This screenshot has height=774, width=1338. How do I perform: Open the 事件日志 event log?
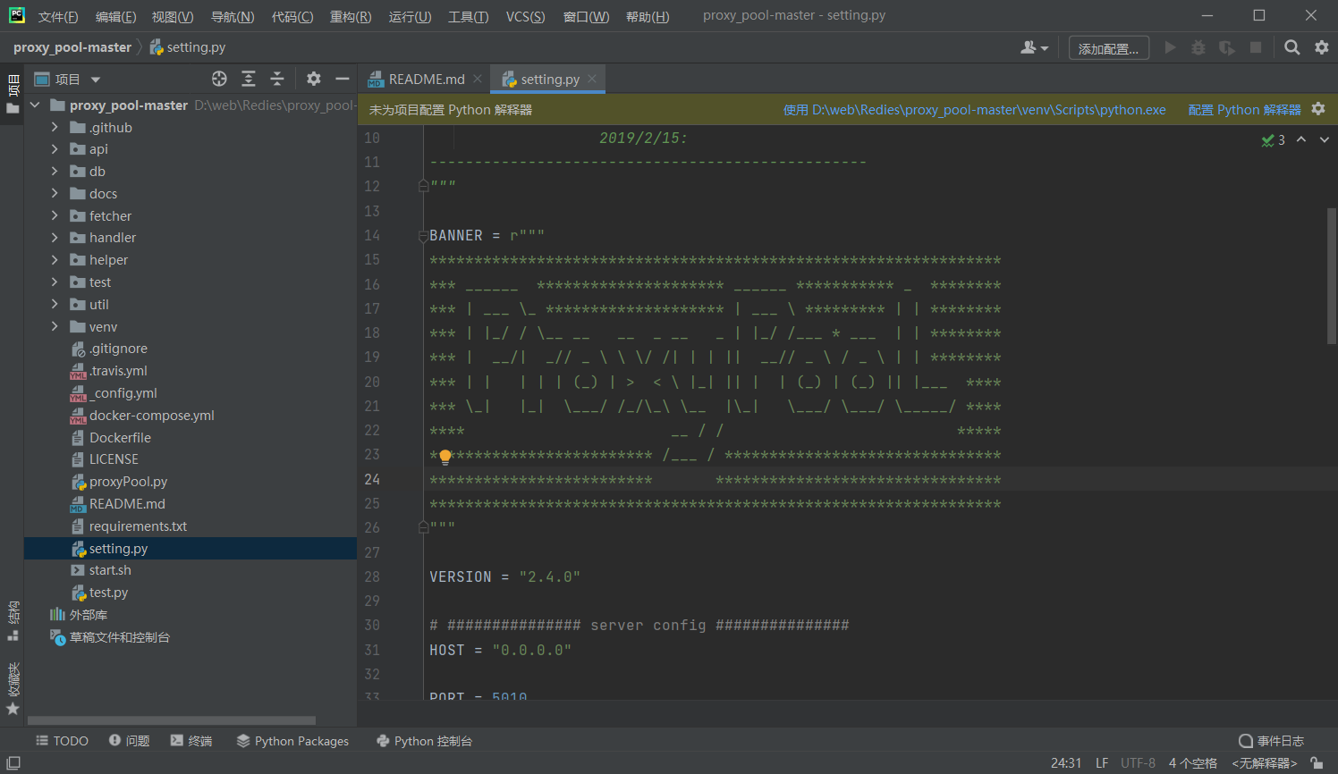click(x=1271, y=741)
